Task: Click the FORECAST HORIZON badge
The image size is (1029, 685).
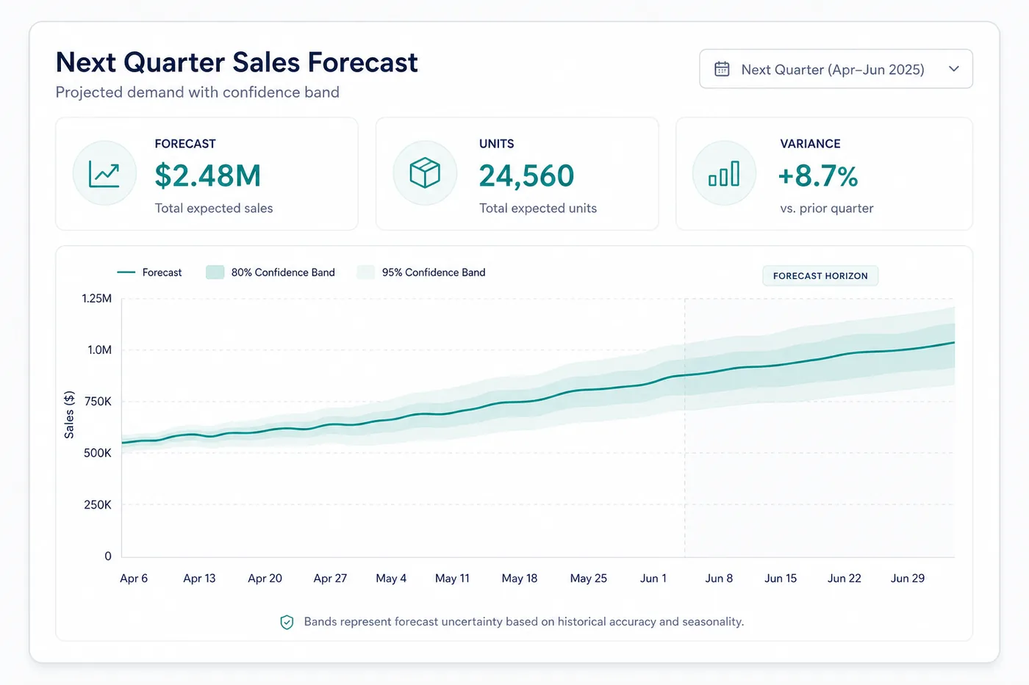Action: coord(820,276)
